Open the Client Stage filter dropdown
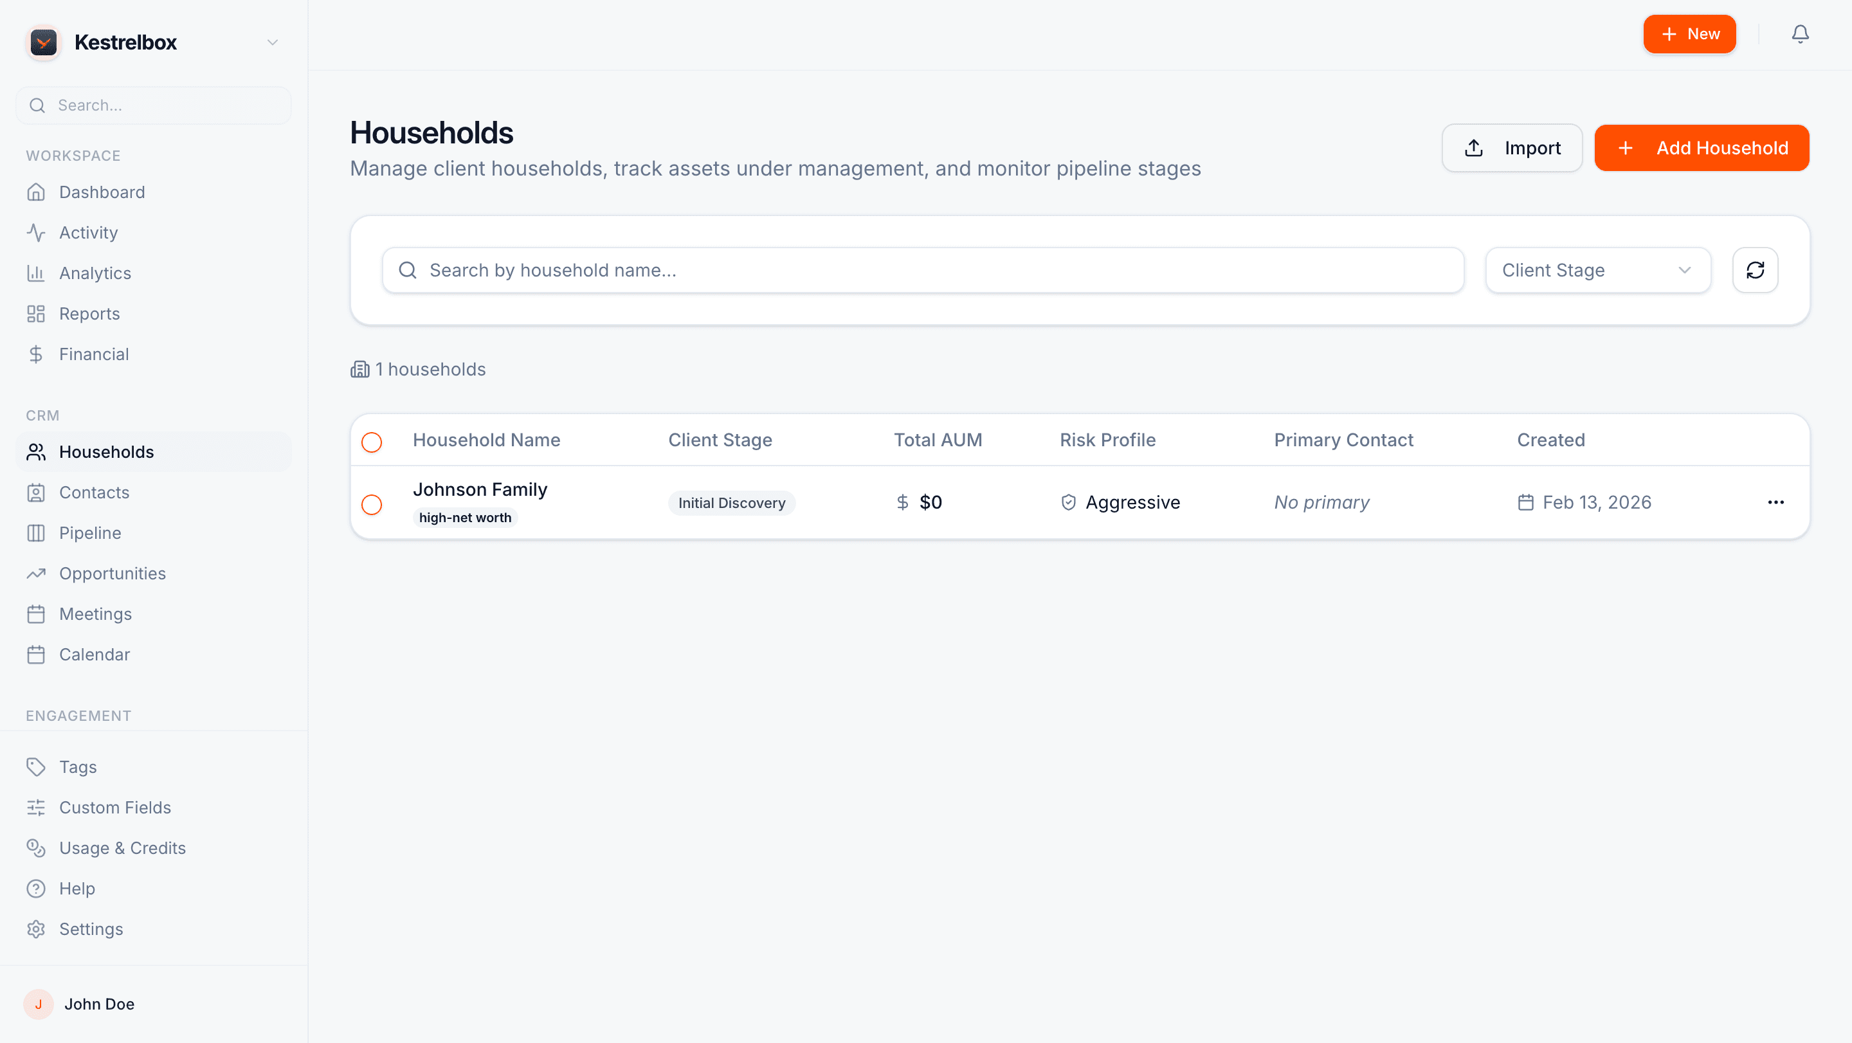This screenshot has height=1043, width=1852. (x=1597, y=269)
